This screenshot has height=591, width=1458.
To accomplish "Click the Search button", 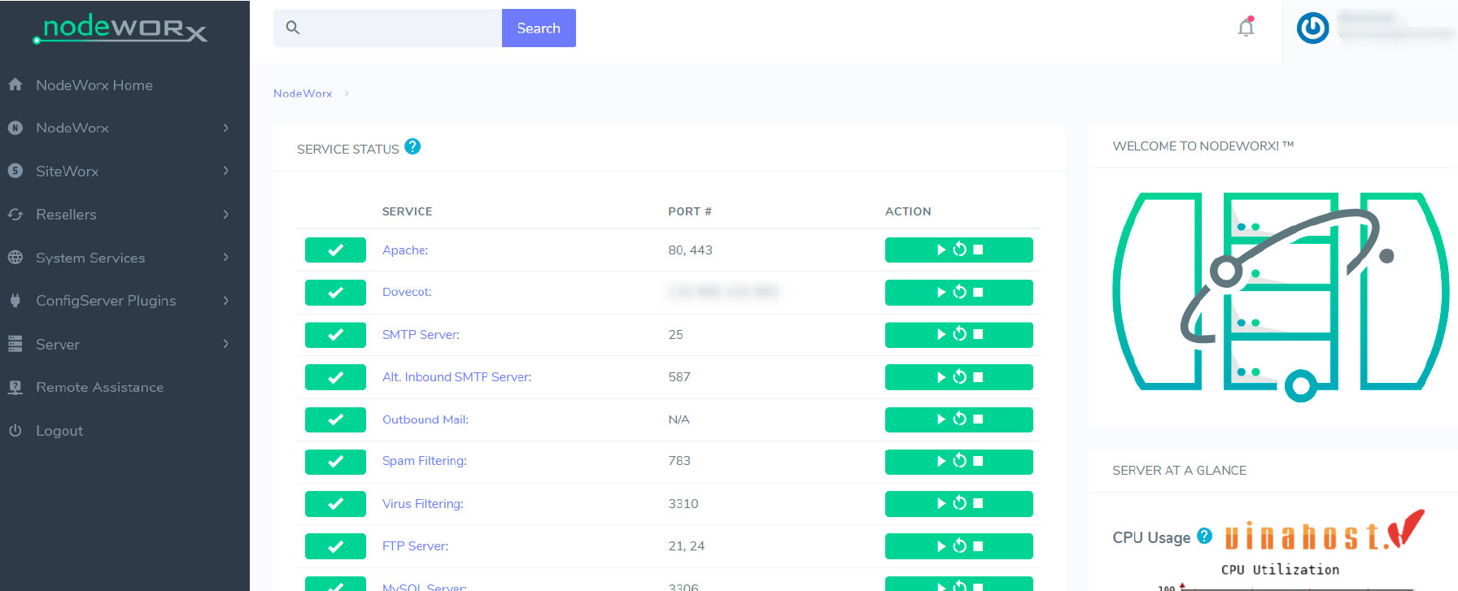I will click(x=539, y=28).
